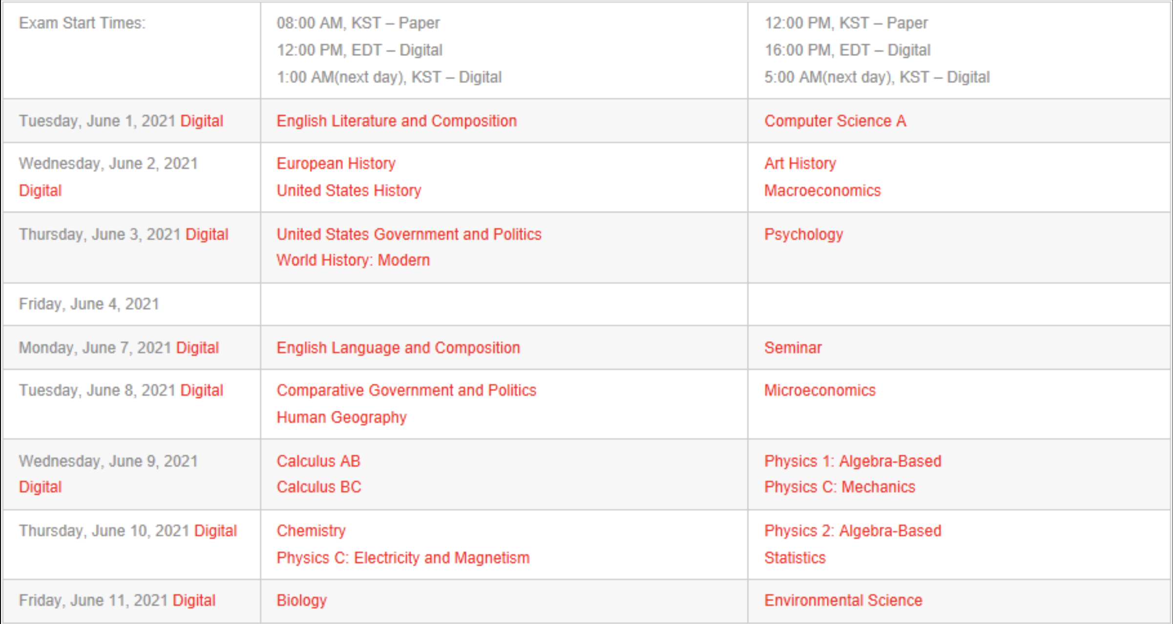Select World History: Modern link
This screenshot has height=624, width=1173.
click(353, 260)
